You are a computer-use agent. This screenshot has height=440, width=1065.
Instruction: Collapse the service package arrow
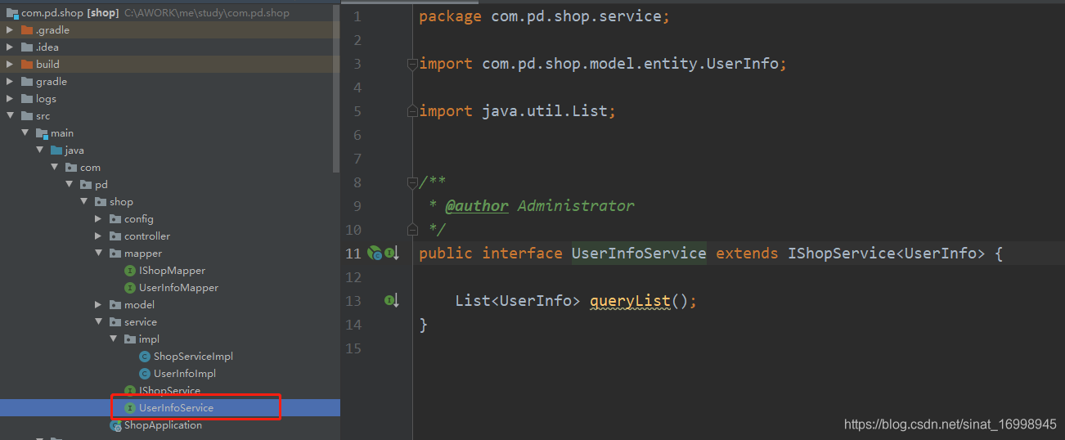pos(99,322)
